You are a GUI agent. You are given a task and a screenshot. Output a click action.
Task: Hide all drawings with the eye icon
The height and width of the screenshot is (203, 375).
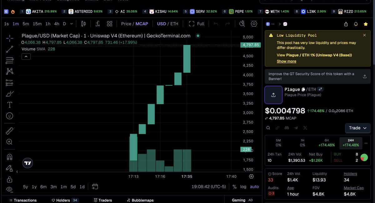(x=10, y=189)
